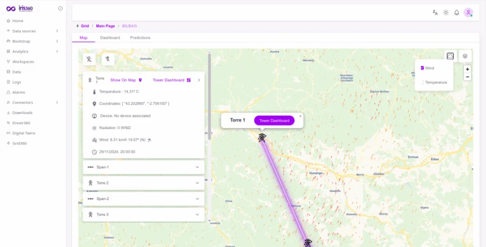486x247 pixels.
Task: Expand Data sources submenu
Action: (57, 31)
